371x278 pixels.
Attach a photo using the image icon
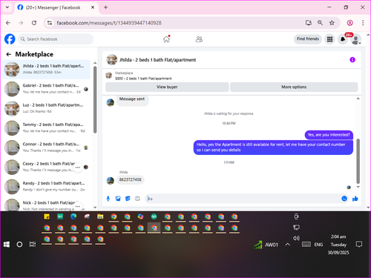click(118, 199)
